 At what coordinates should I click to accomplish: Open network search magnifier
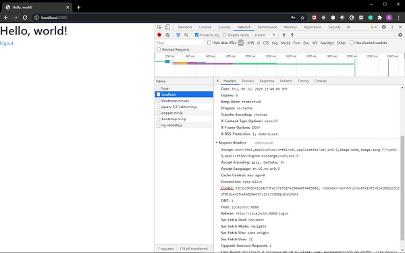point(186,35)
